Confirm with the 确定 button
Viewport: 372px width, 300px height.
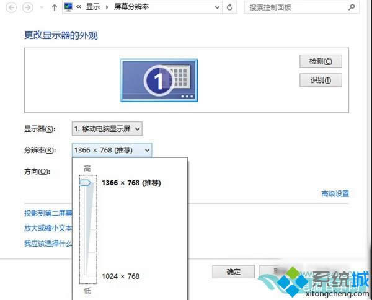coord(234,271)
